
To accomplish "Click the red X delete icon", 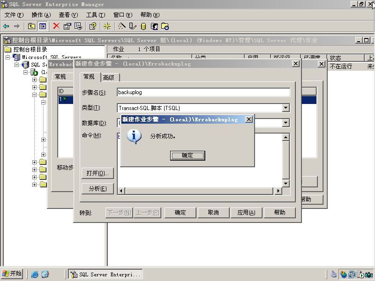I will pos(56,26).
